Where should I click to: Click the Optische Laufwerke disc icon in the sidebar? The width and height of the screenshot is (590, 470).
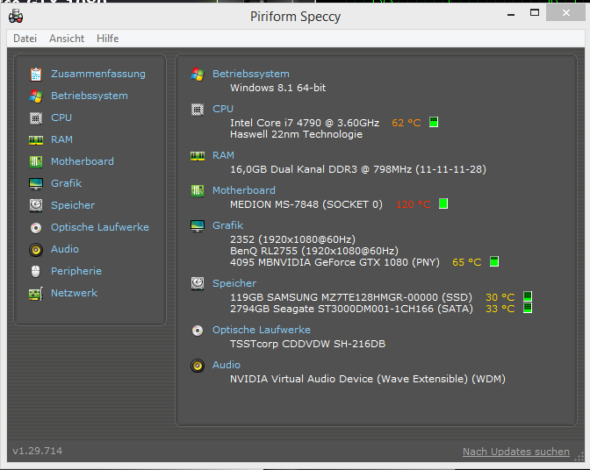coord(36,228)
